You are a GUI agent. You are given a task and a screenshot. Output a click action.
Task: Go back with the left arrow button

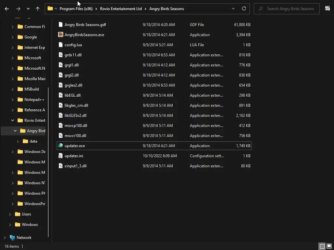click(x=7, y=9)
